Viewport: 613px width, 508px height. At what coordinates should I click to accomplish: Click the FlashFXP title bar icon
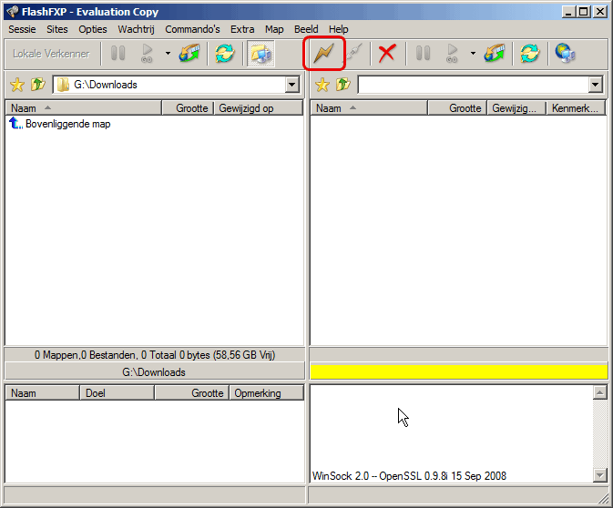tap(13, 12)
